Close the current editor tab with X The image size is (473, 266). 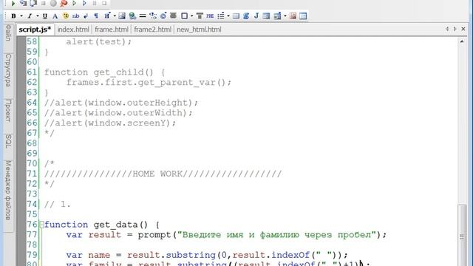point(463,29)
